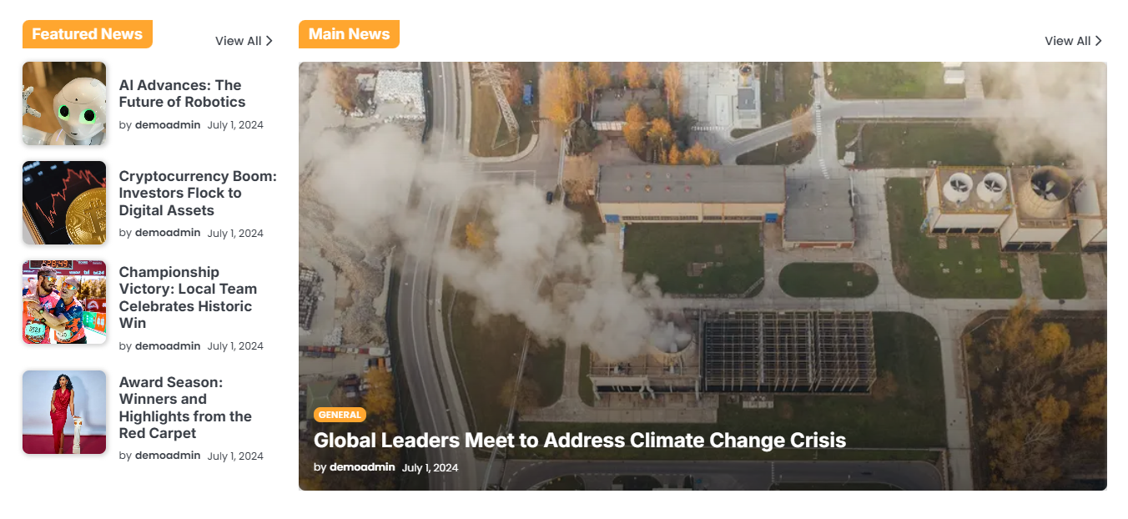Click July 1, 2024 date under Cryptocurrency Boom

tap(235, 234)
